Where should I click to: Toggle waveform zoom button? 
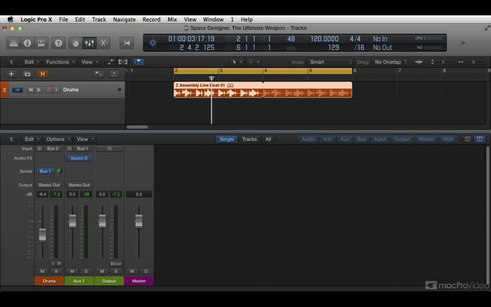pos(419,62)
